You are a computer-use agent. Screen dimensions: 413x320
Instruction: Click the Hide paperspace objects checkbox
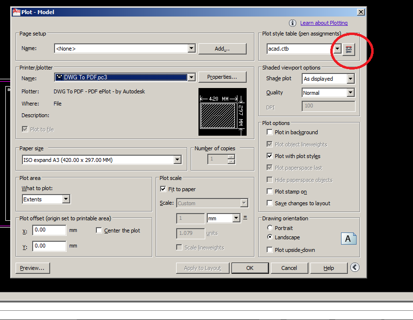[x=269, y=179]
